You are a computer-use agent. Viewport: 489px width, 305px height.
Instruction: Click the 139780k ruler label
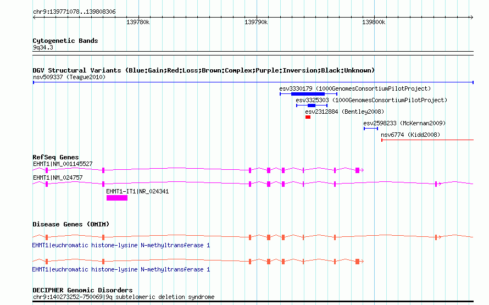[x=138, y=23]
